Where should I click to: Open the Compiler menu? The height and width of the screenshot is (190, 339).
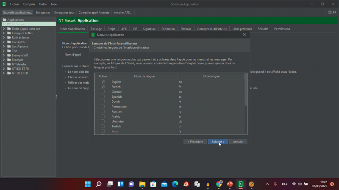point(29,4)
